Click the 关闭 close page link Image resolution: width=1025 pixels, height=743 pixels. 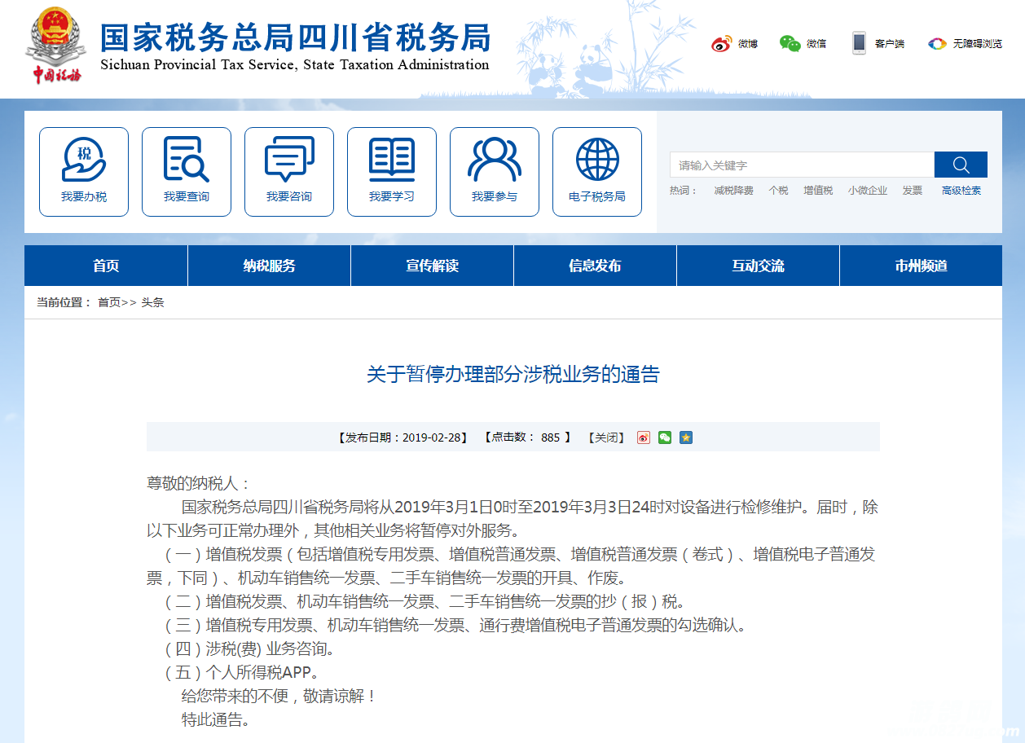click(605, 437)
